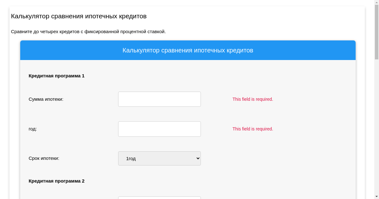Click the "Кредитная программа 1" heading
Viewport: 379px width, 199px height.
pos(57,76)
